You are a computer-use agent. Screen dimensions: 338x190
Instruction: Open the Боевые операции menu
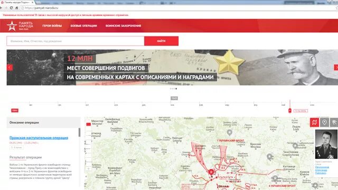tap(83, 26)
